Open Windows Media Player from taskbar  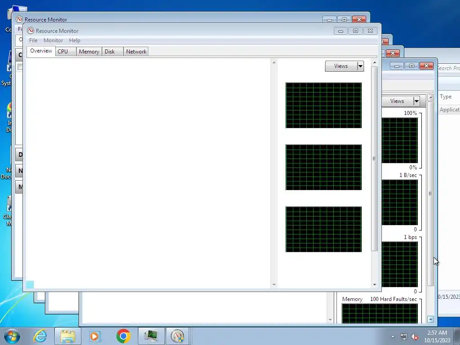[95, 336]
